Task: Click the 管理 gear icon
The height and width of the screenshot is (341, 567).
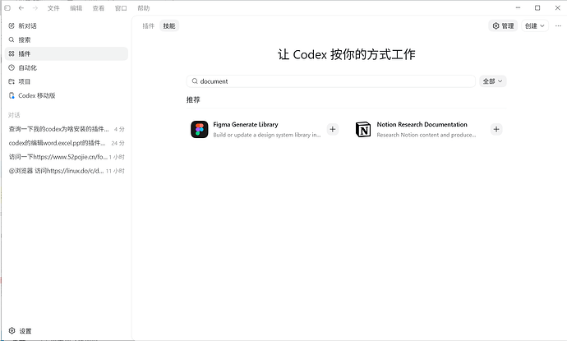Action: [496, 26]
